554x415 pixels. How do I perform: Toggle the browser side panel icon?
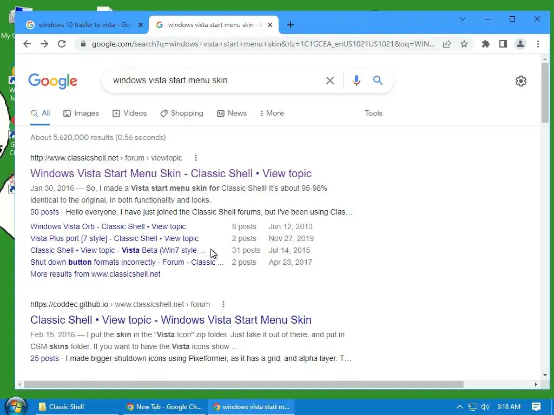503,44
